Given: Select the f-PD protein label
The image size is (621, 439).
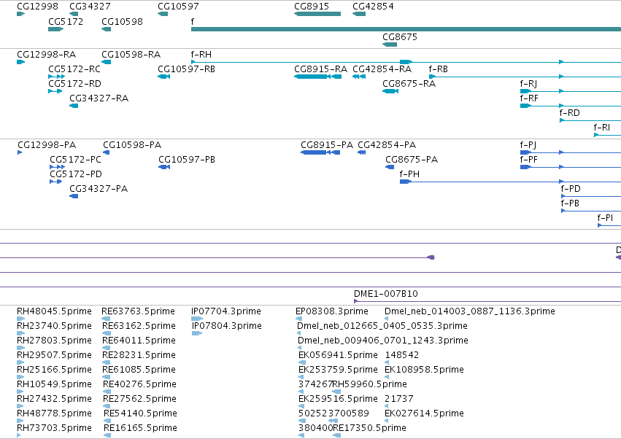Looking at the screenshot, I should pos(571,189).
